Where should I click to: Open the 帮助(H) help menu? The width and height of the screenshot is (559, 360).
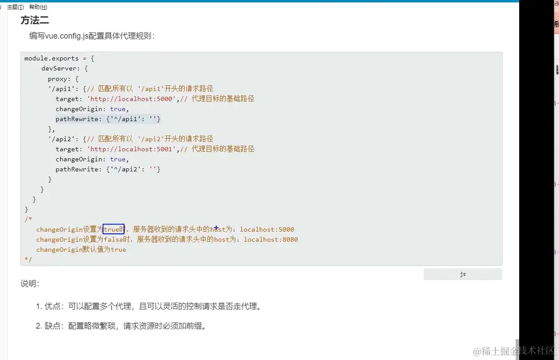(38, 7)
